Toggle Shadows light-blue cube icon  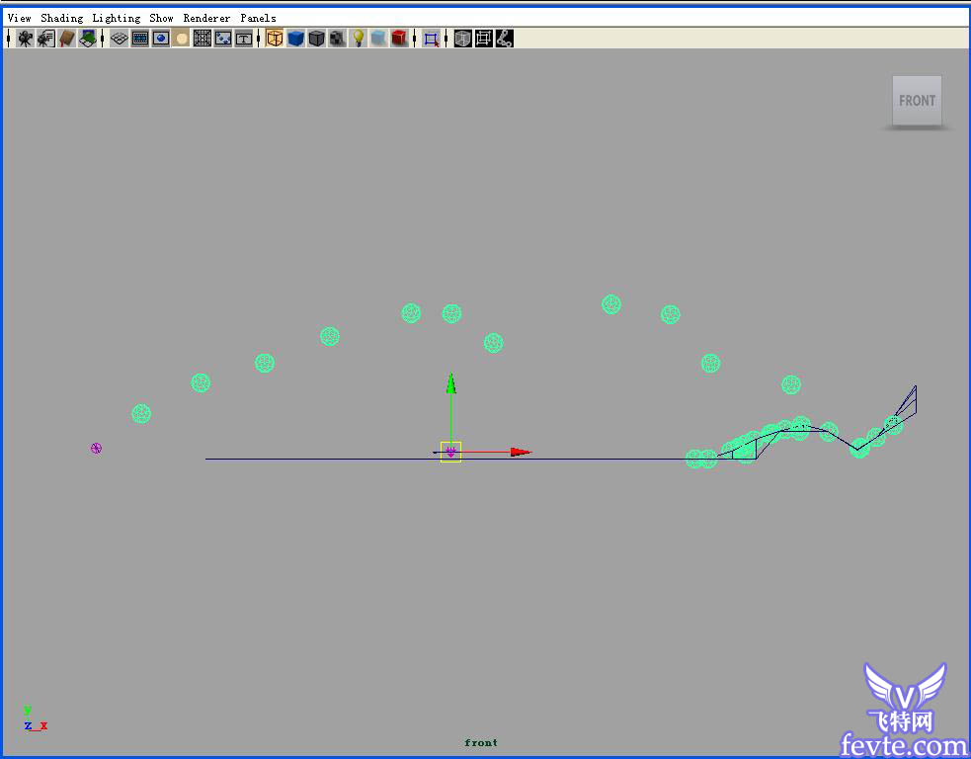(378, 39)
